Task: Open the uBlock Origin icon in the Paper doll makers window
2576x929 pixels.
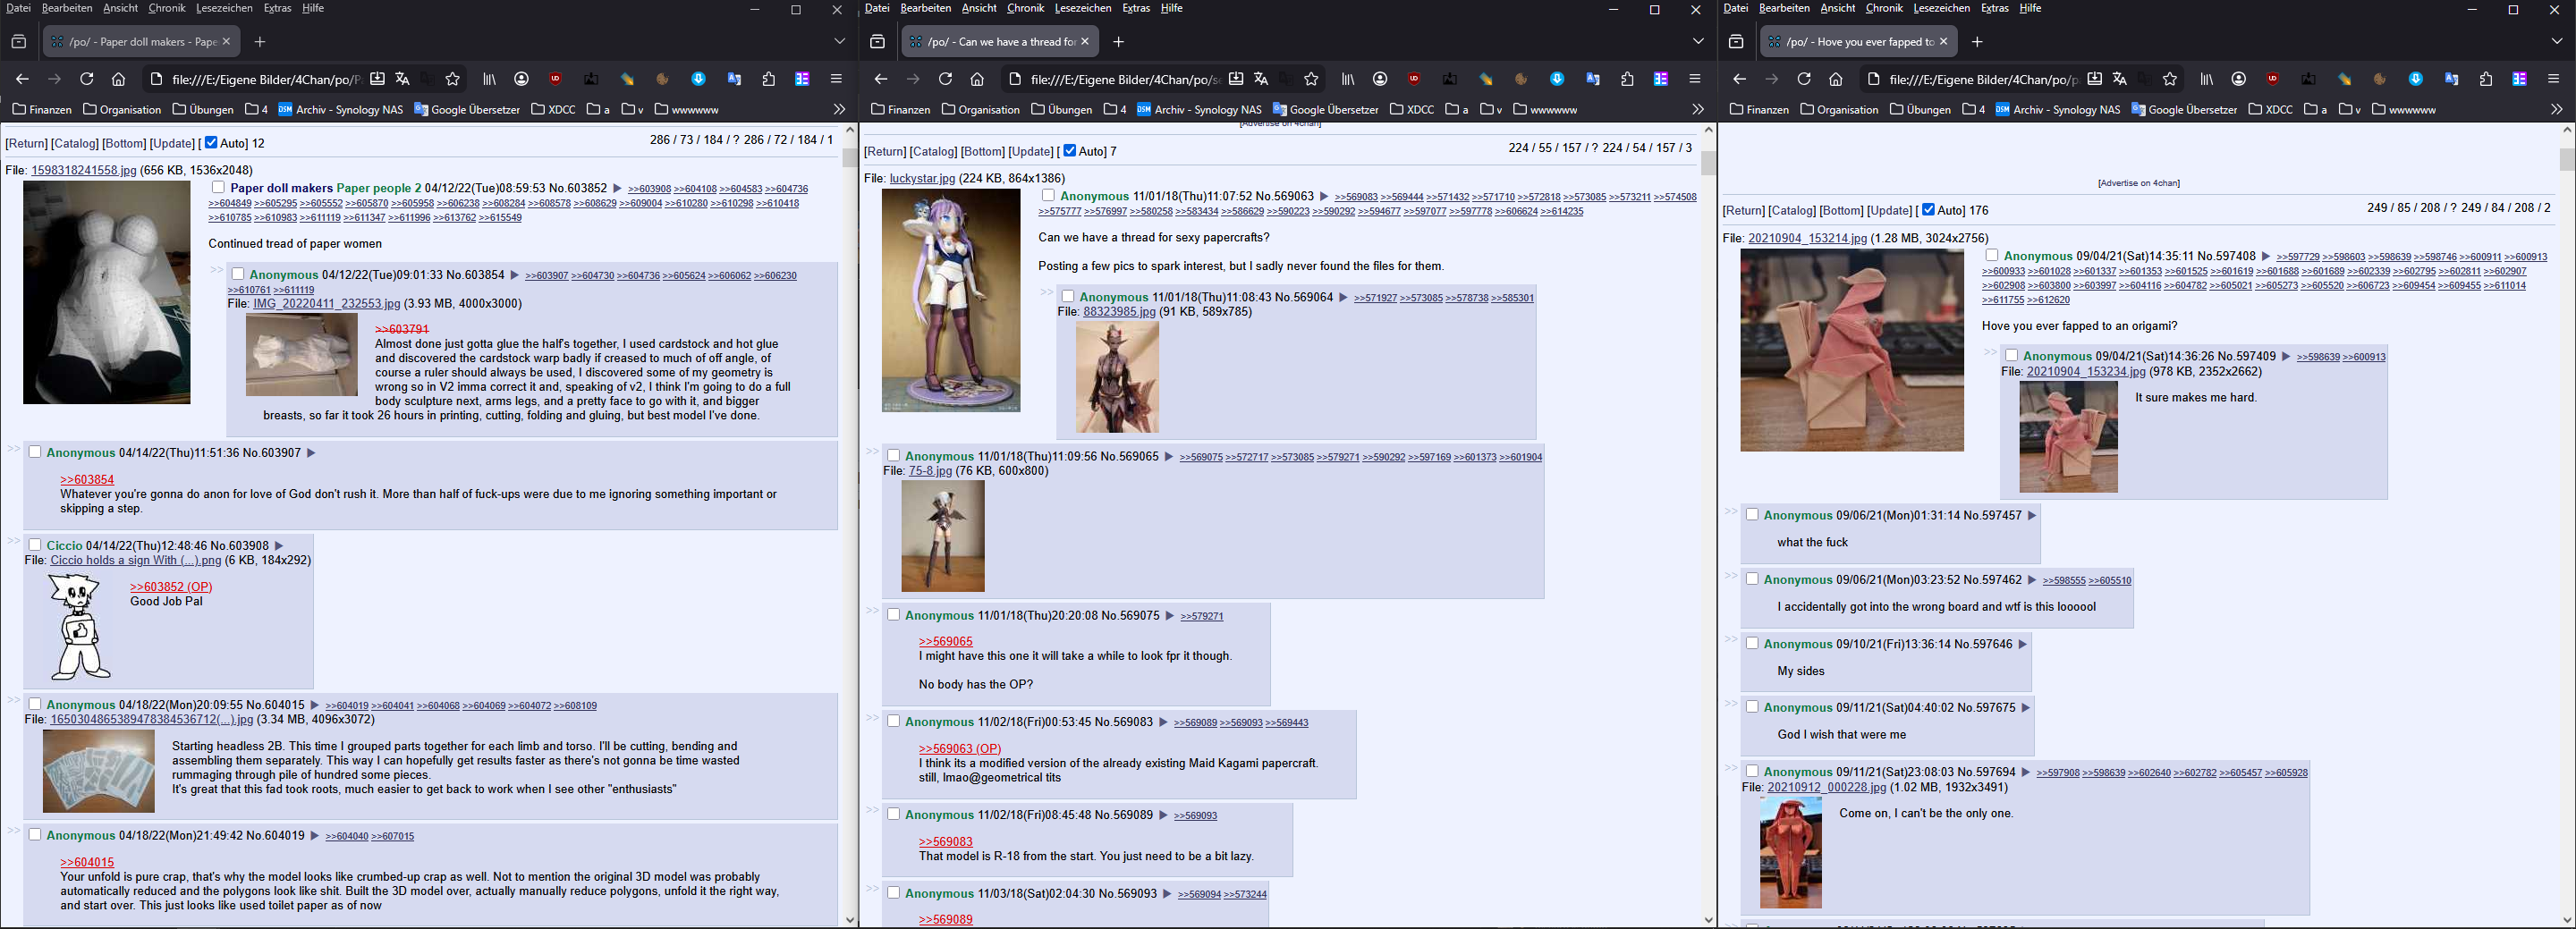Action: (556, 79)
